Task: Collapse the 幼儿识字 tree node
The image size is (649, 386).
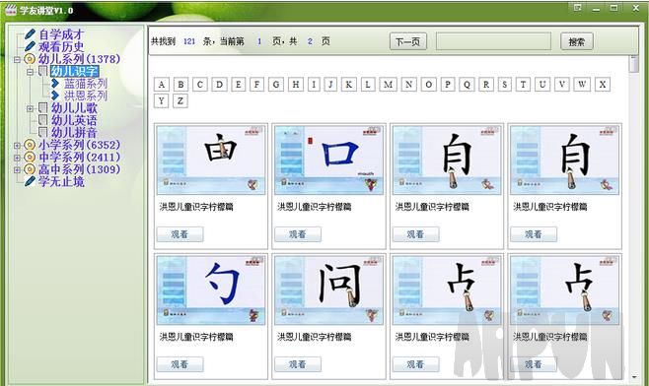Action: tap(30, 72)
